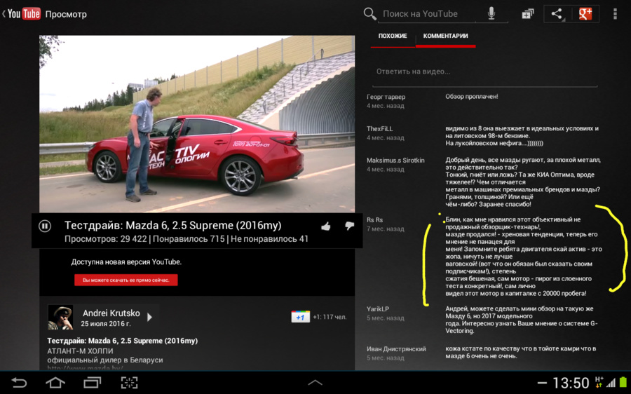Select description line АТЛАНТ-М ХОЛПИ
This screenshot has height=394, width=631.
pyautogui.click(x=80, y=351)
